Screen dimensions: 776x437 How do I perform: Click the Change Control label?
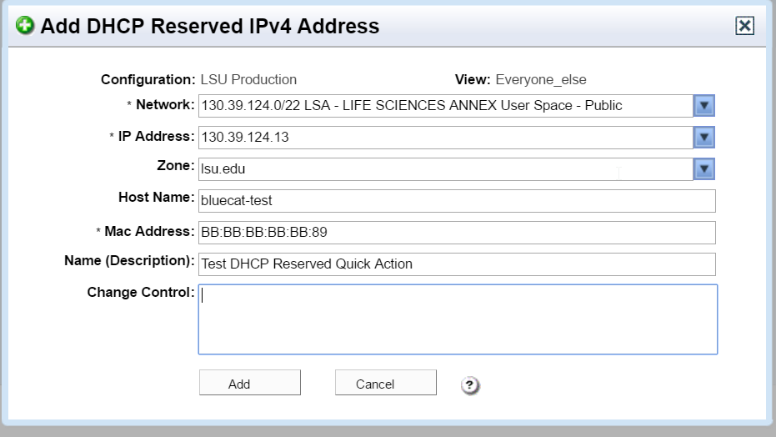[x=141, y=292]
